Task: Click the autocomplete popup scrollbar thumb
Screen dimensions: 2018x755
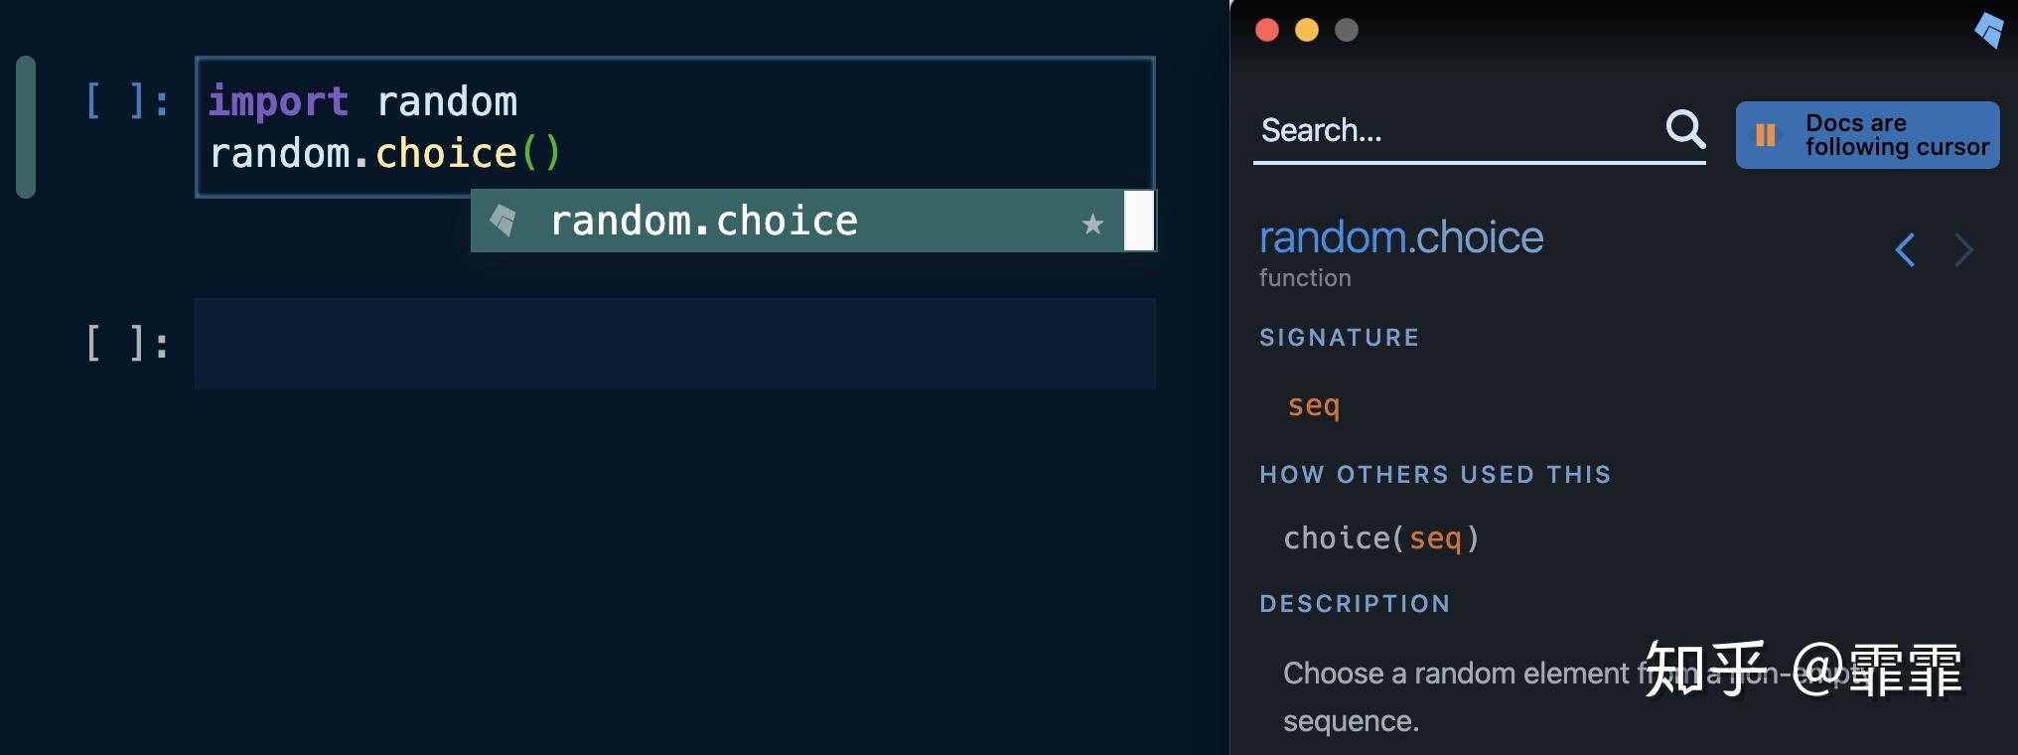Action: coord(1138,221)
